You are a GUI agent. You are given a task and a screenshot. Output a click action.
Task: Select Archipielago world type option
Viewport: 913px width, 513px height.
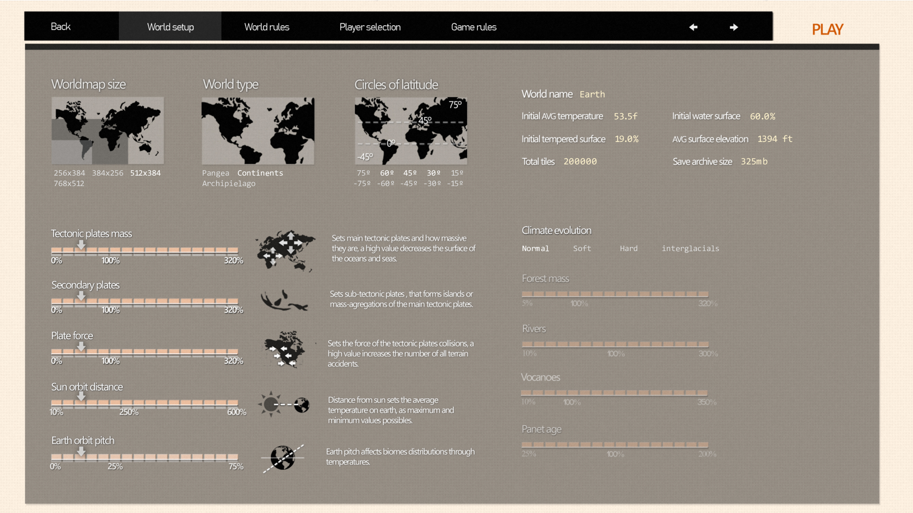[229, 183]
